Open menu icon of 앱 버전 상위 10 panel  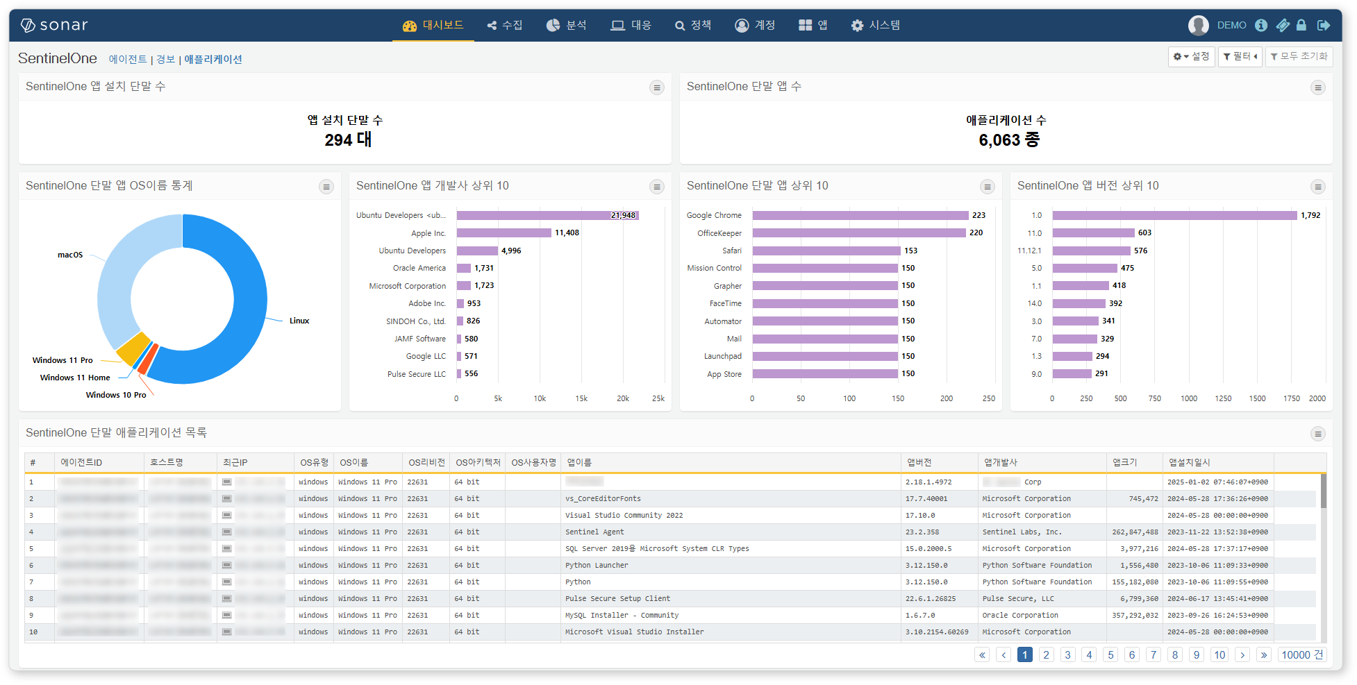(x=1317, y=187)
